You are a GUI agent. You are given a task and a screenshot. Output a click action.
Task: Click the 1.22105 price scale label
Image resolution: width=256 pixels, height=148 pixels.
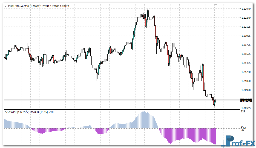(x=246, y=27)
